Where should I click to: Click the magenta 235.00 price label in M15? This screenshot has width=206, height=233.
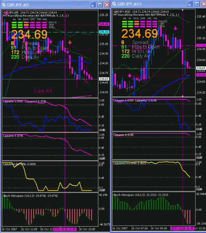coord(201,45)
